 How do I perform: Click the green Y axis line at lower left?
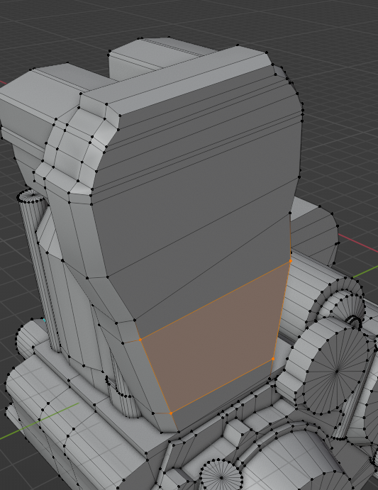39,421
